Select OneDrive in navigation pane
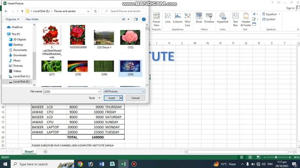300x168 pixels. [15, 27]
